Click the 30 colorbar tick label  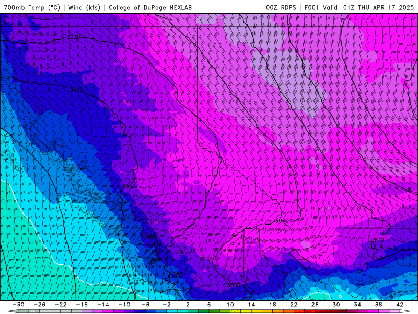point(336,305)
